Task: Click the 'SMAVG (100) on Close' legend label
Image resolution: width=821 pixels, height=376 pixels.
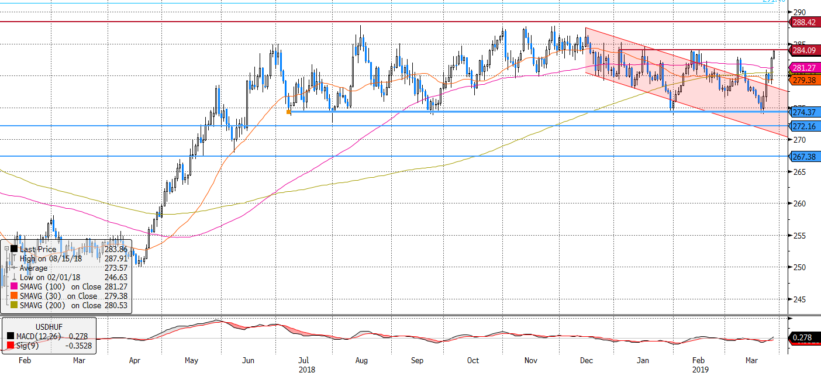Action: click(x=61, y=287)
